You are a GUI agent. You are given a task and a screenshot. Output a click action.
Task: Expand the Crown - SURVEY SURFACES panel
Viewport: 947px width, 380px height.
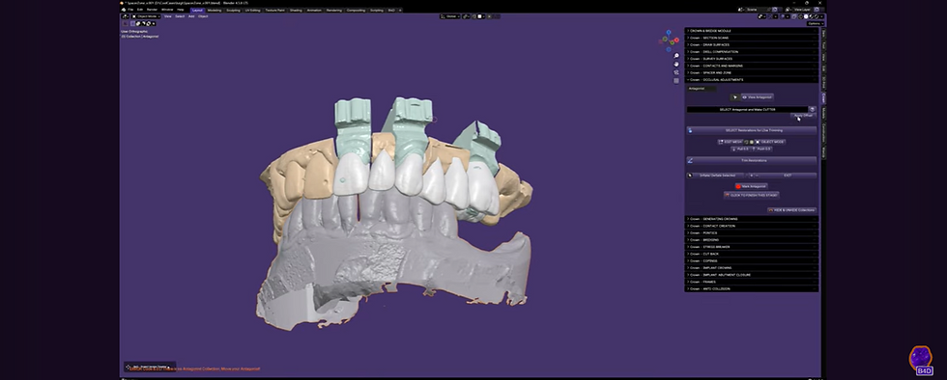(752, 59)
